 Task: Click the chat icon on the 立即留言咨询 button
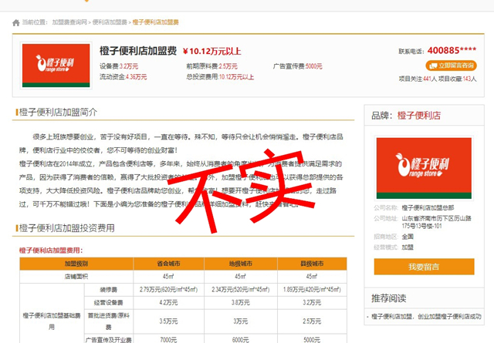[x=433, y=66]
